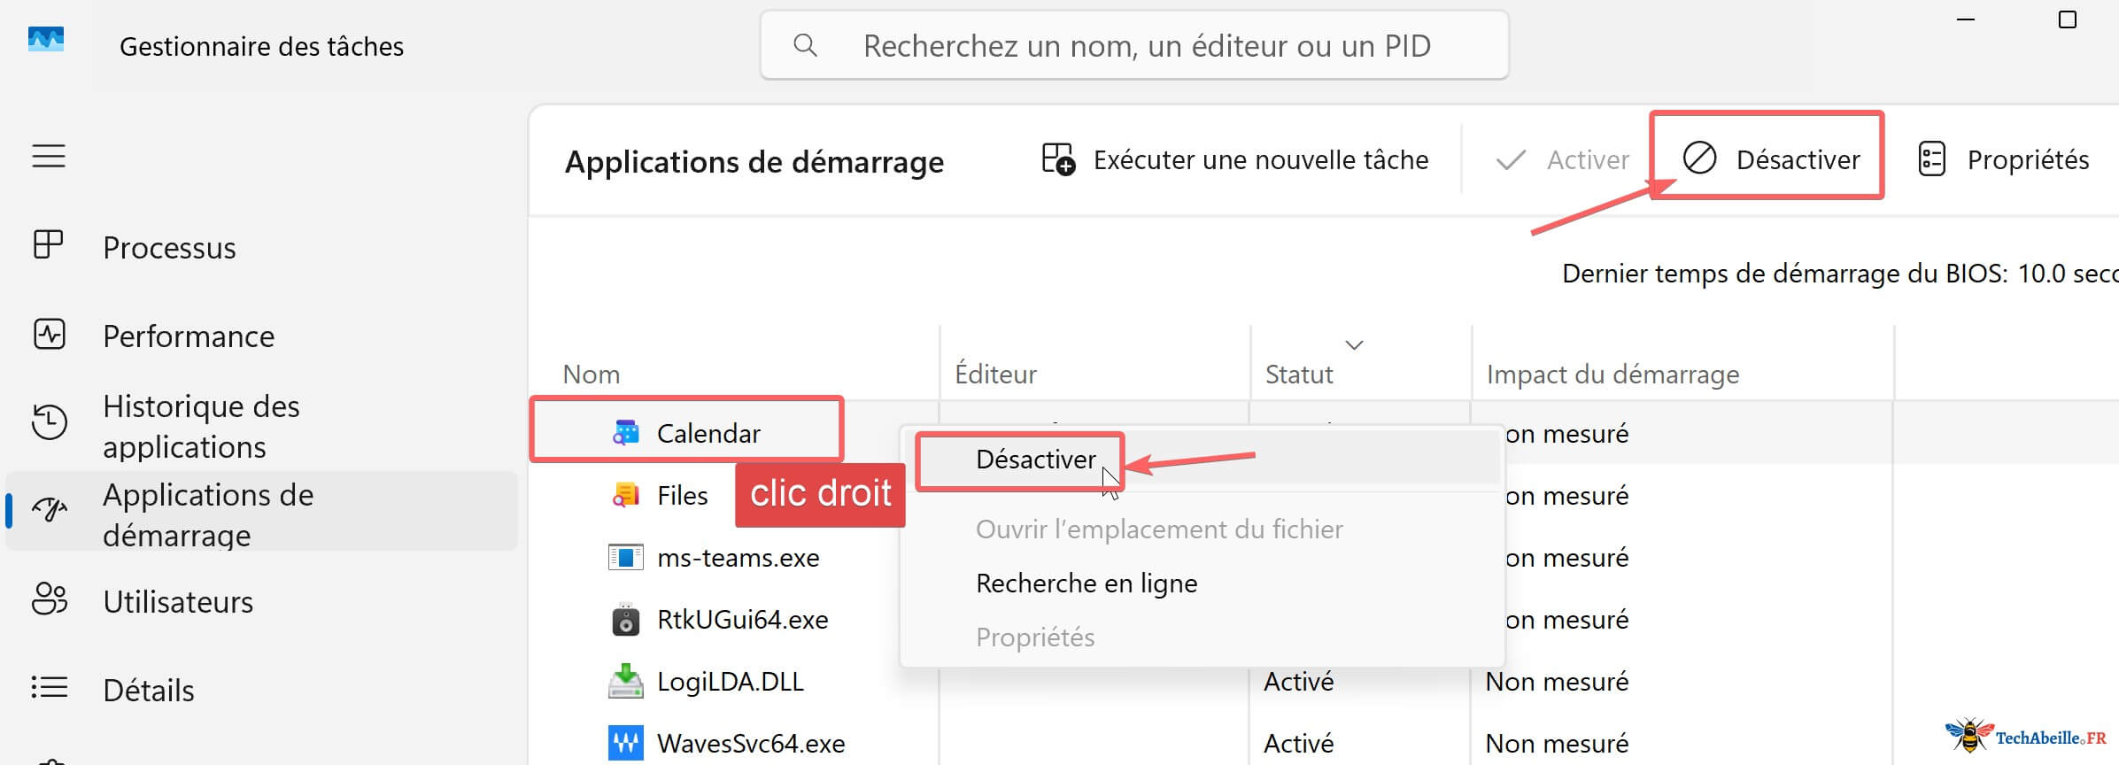The image size is (2119, 765).
Task: Choose Recherche en ligne menu entry
Action: (x=1087, y=583)
